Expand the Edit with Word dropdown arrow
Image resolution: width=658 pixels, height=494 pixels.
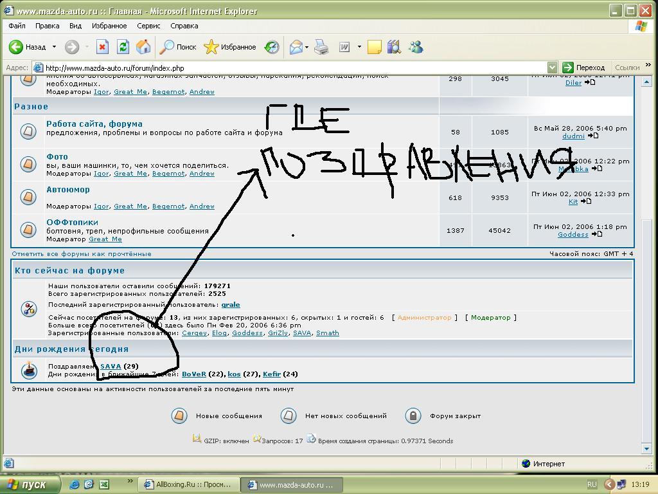(359, 47)
